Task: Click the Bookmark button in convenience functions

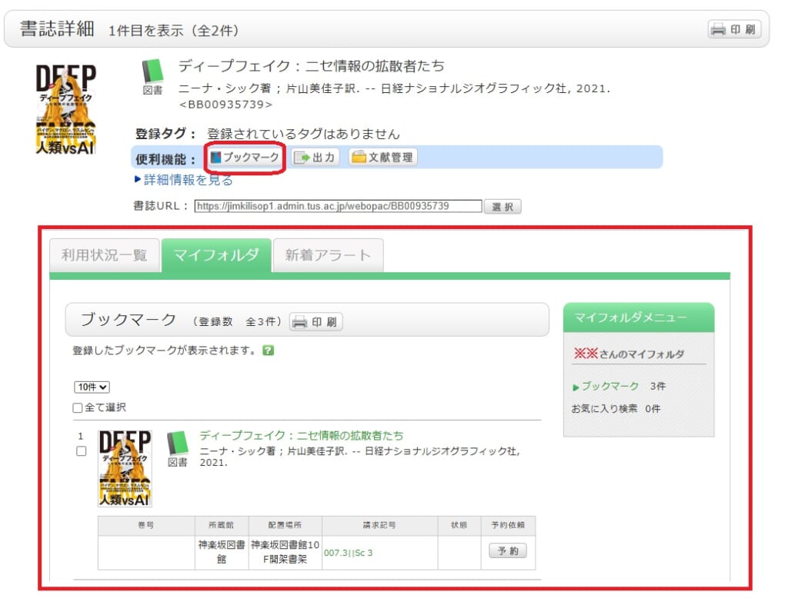Action: click(x=245, y=157)
